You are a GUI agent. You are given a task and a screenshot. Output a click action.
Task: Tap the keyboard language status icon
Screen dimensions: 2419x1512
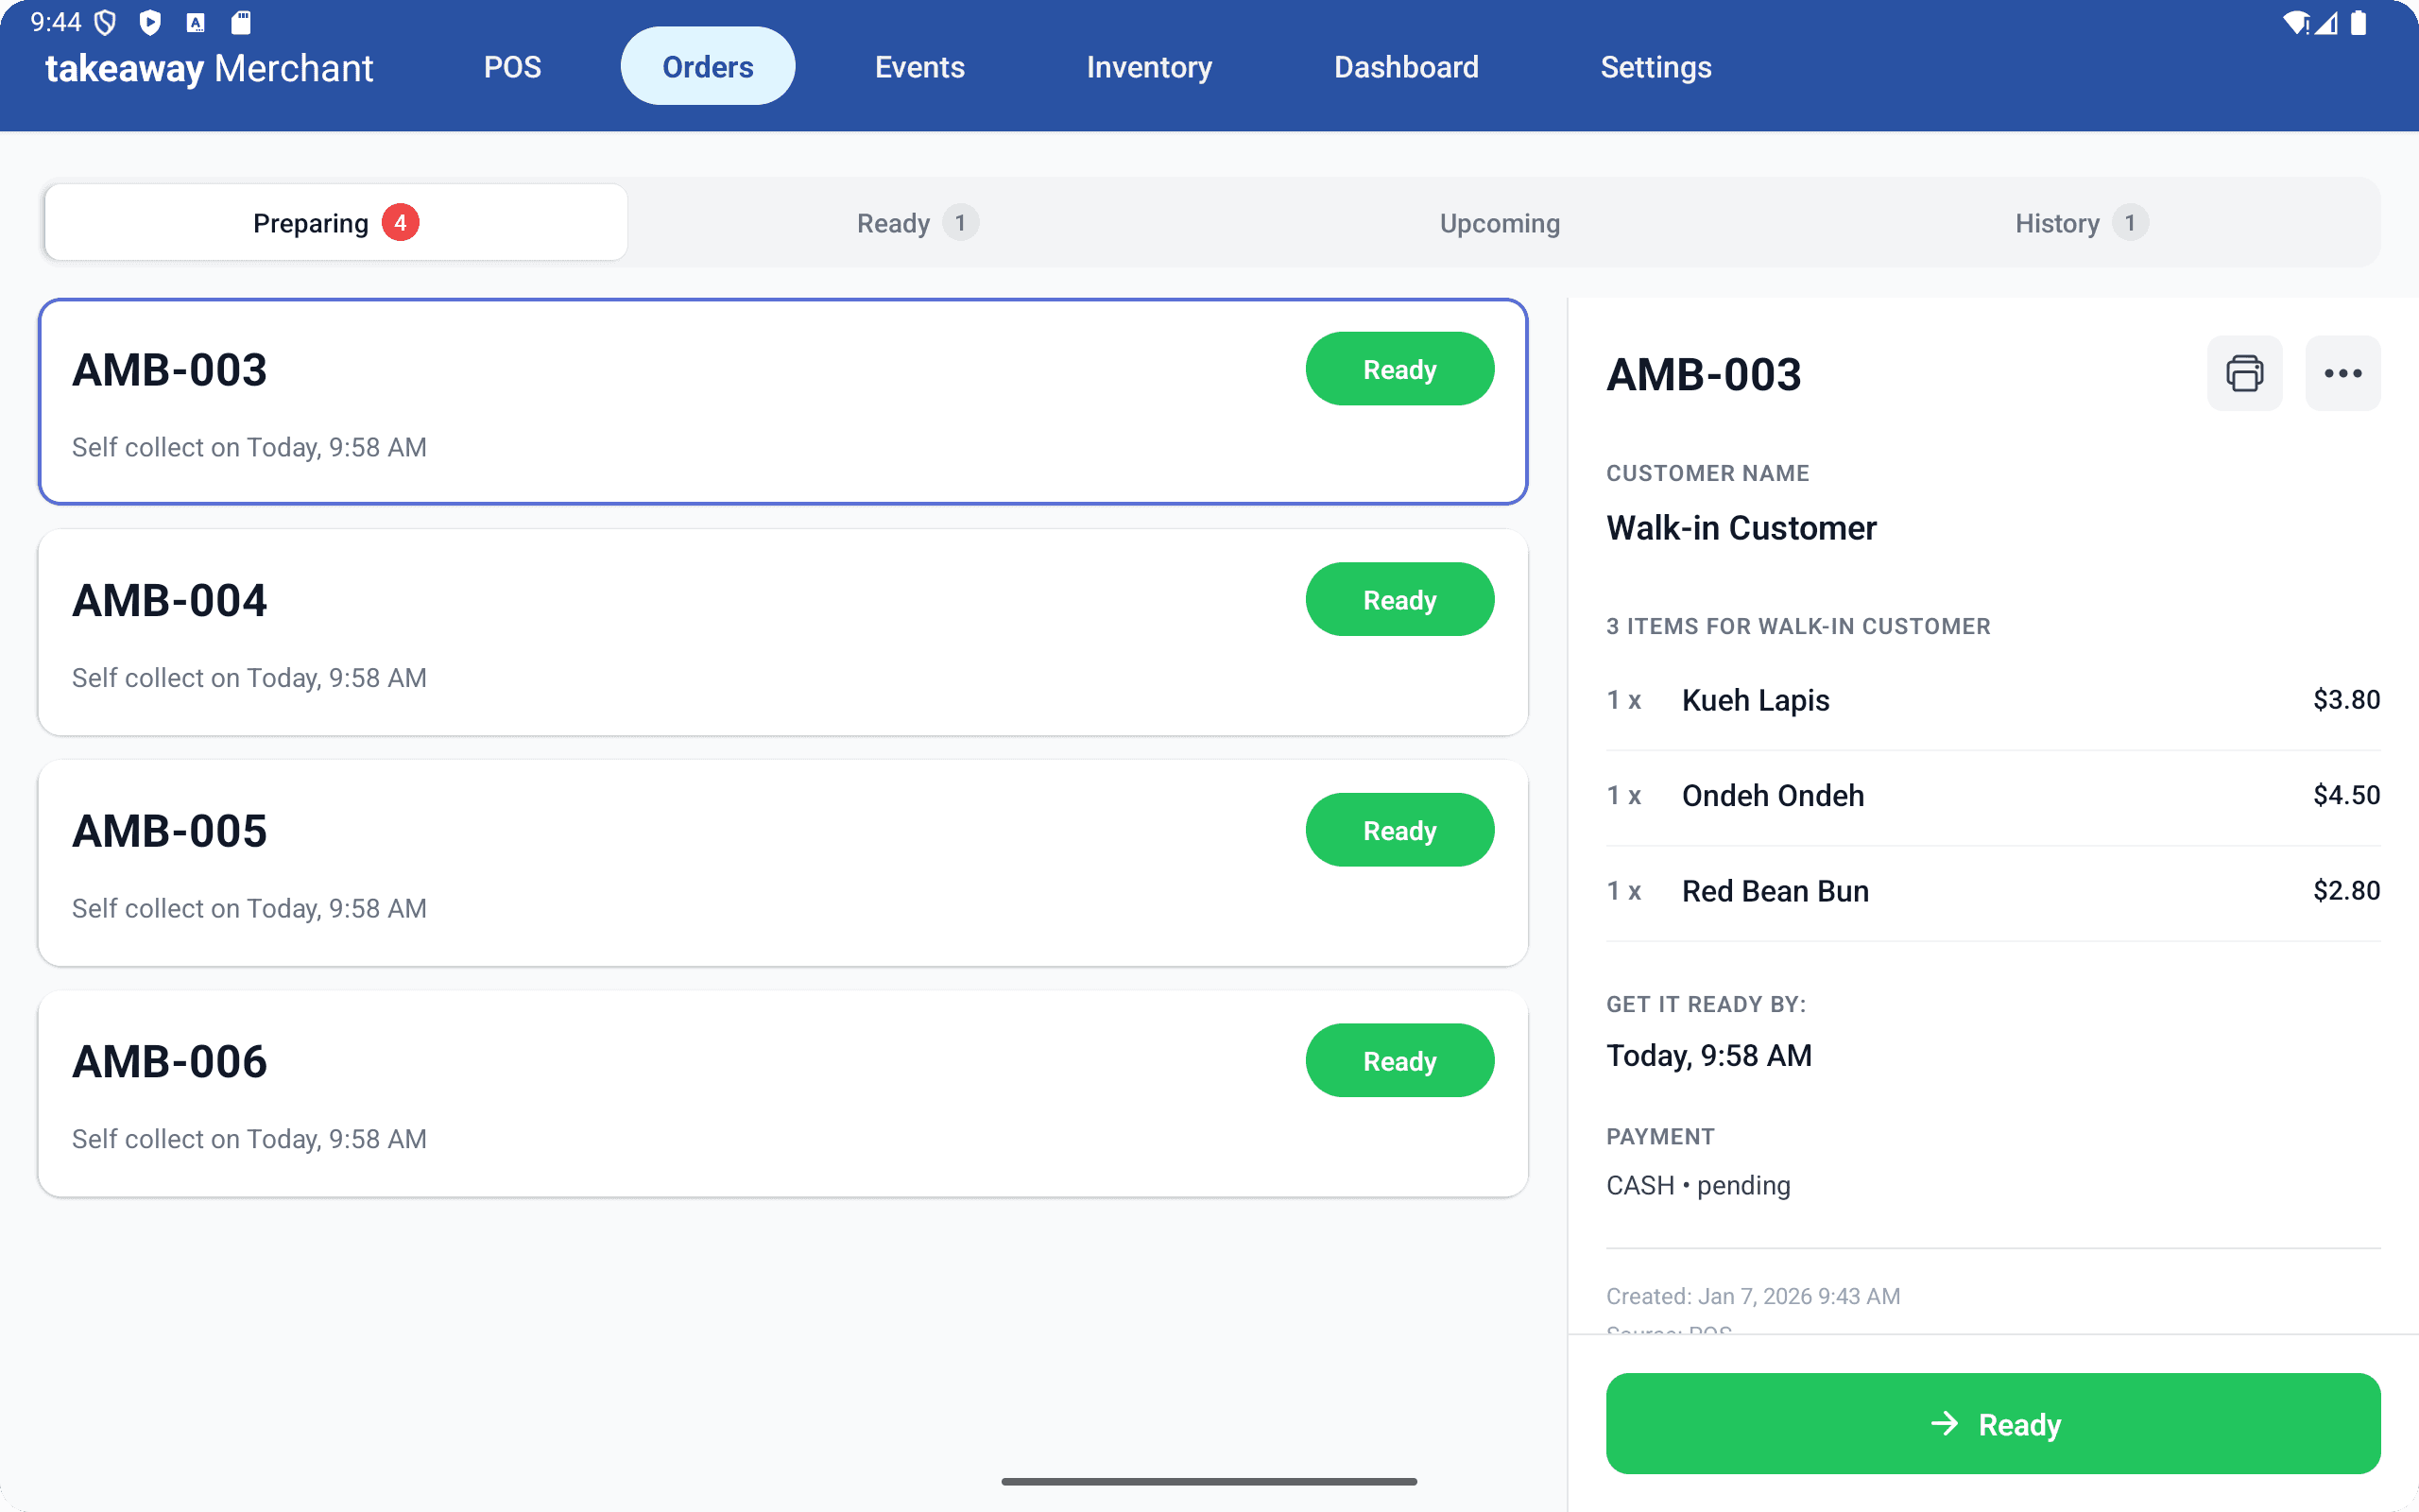(196, 22)
